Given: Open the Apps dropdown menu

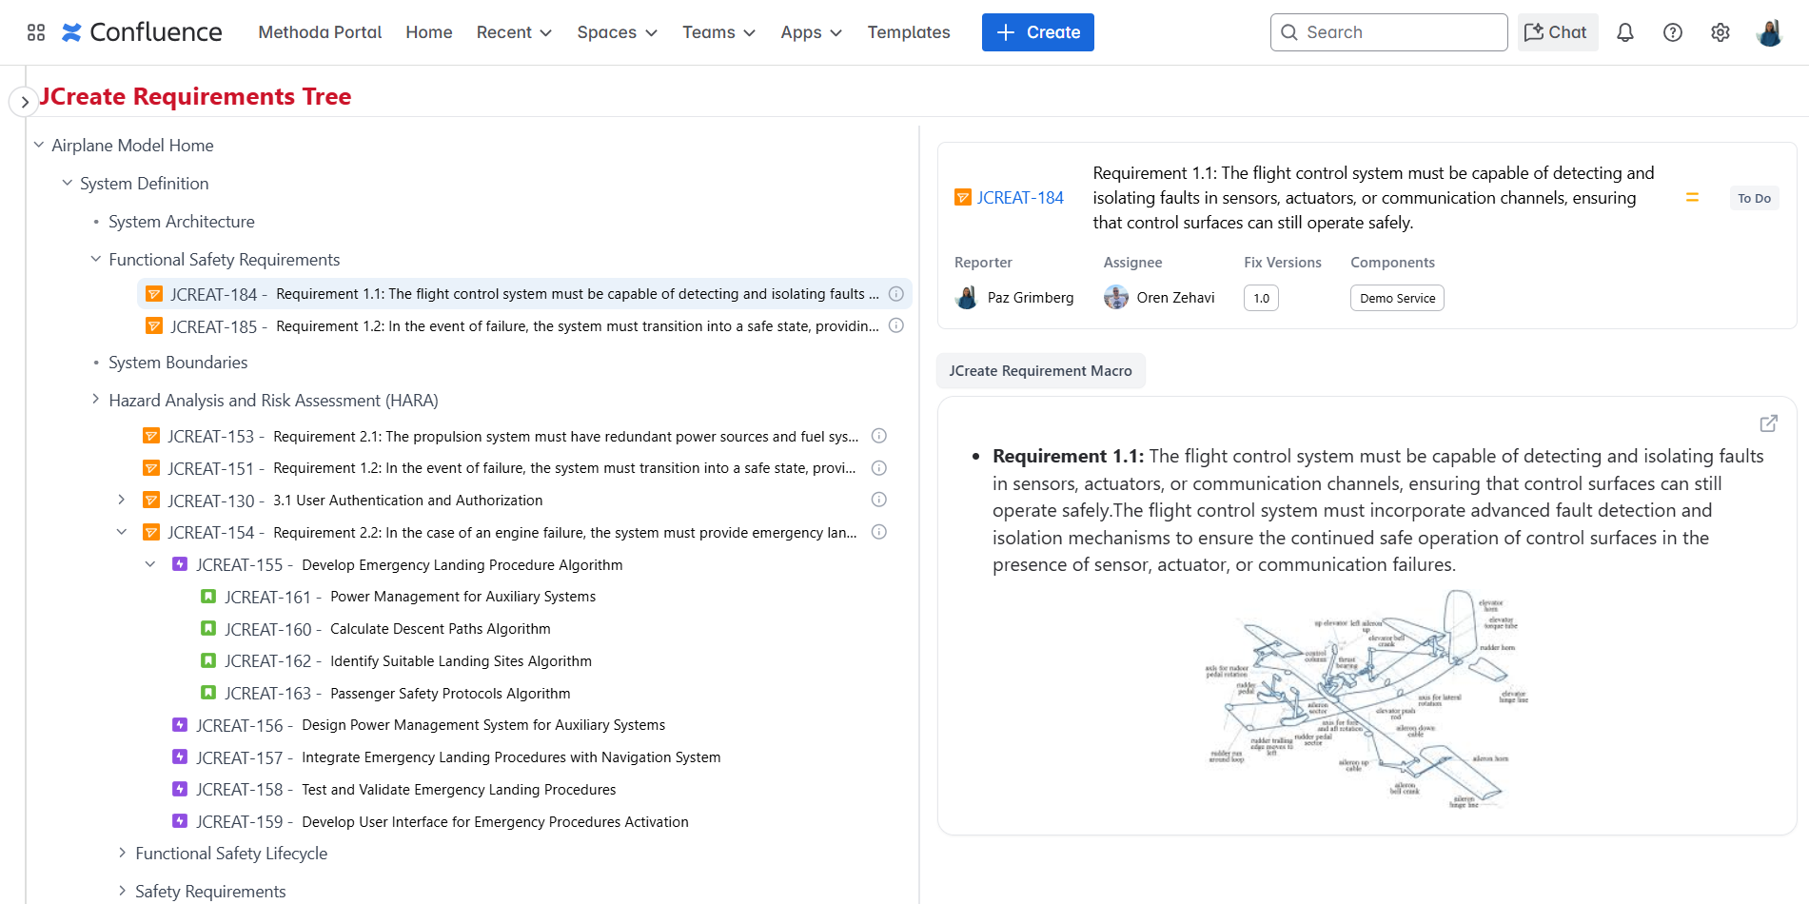Looking at the screenshot, I should (x=811, y=32).
